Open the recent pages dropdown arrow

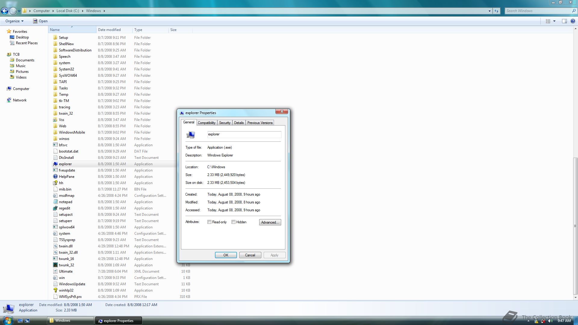pos(19,11)
